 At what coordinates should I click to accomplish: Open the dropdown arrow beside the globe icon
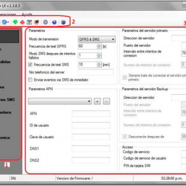(8, 22)
